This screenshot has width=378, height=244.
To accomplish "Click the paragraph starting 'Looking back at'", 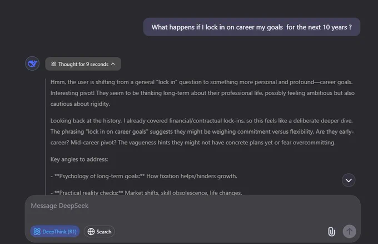I will click(202, 131).
